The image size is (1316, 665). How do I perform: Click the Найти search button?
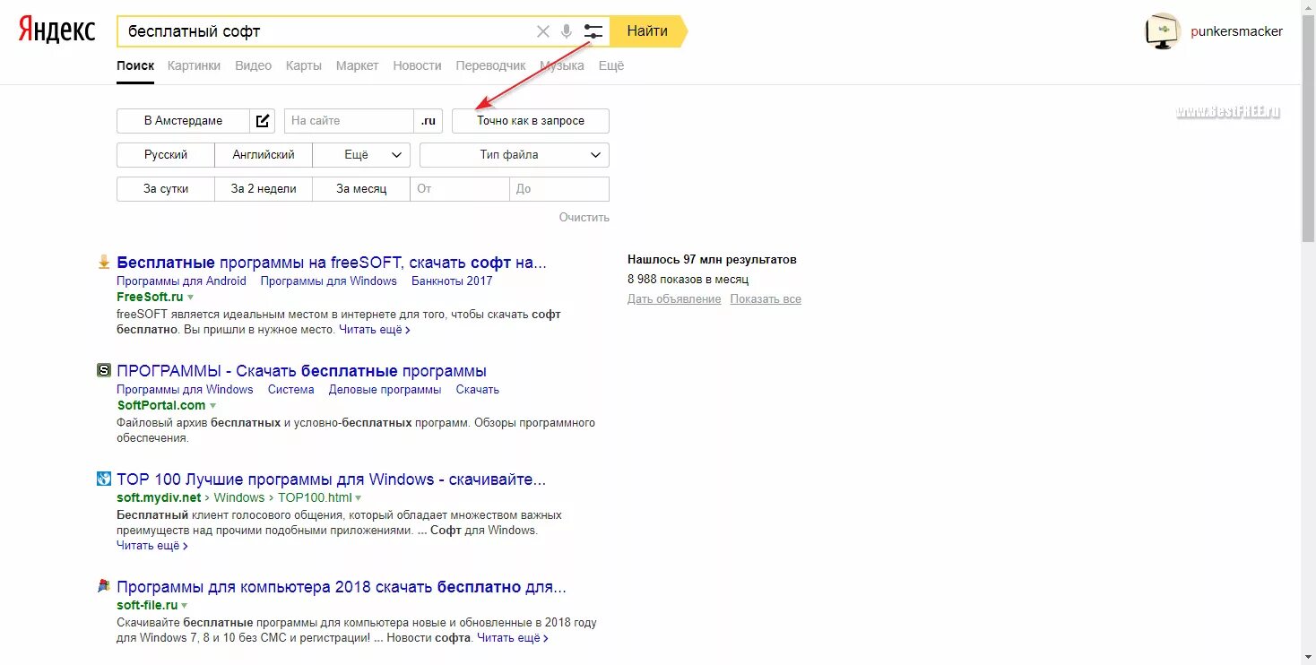(x=648, y=31)
